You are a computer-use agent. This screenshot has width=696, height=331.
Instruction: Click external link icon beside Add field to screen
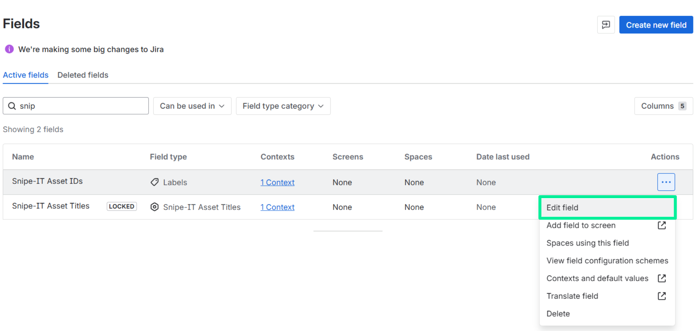tap(661, 225)
